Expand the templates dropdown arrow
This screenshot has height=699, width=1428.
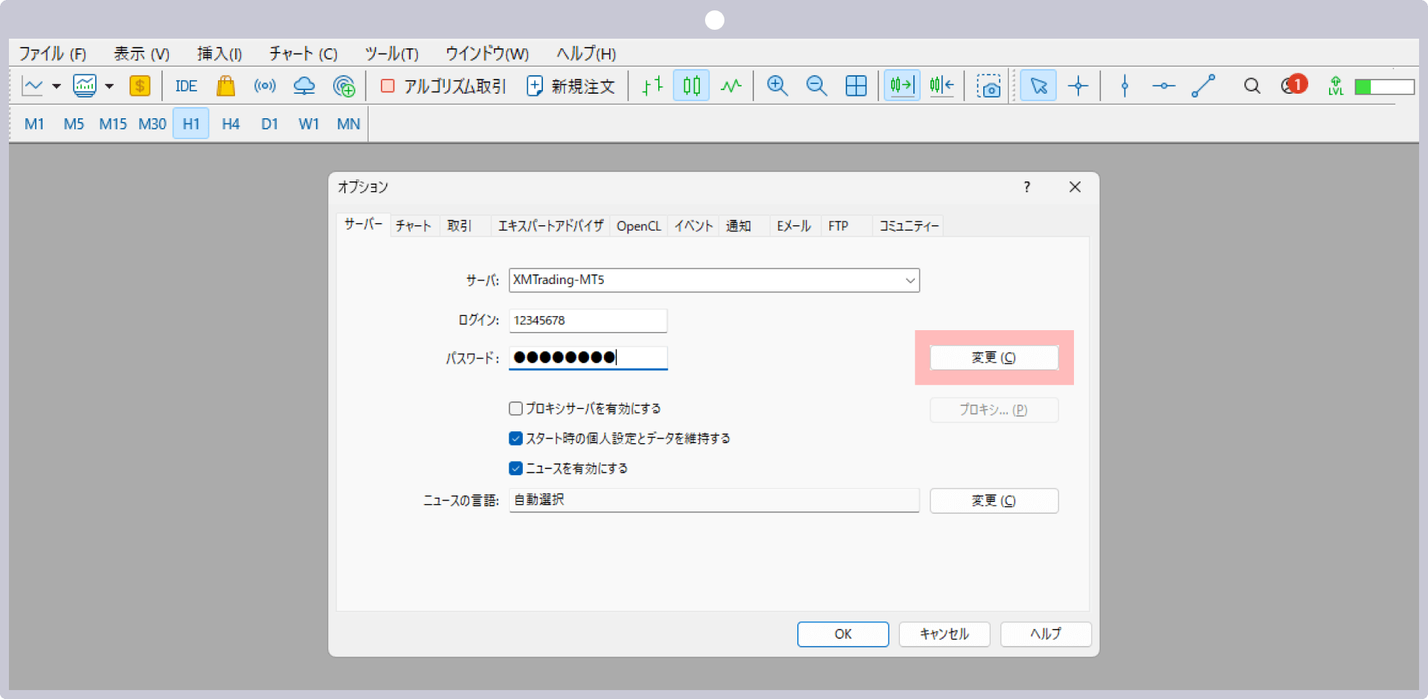pyautogui.click(x=109, y=86)
